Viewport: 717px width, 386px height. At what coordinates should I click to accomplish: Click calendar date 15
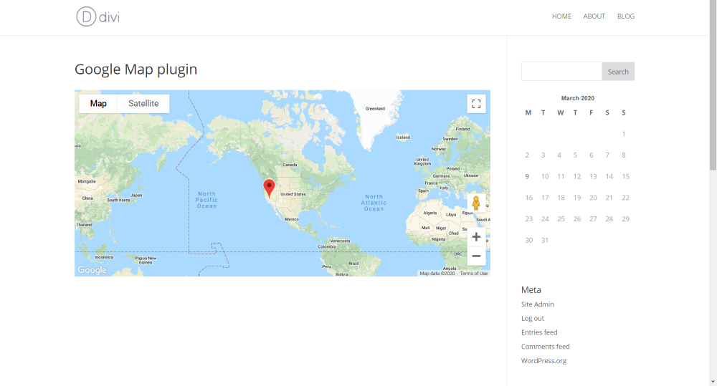[625, 176]
